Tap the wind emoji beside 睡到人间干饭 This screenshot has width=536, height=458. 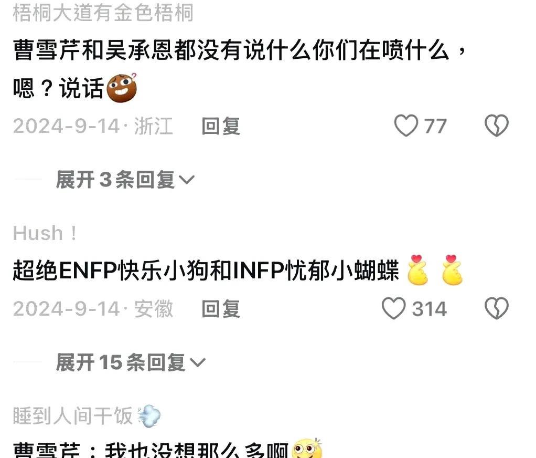(149, 415)
